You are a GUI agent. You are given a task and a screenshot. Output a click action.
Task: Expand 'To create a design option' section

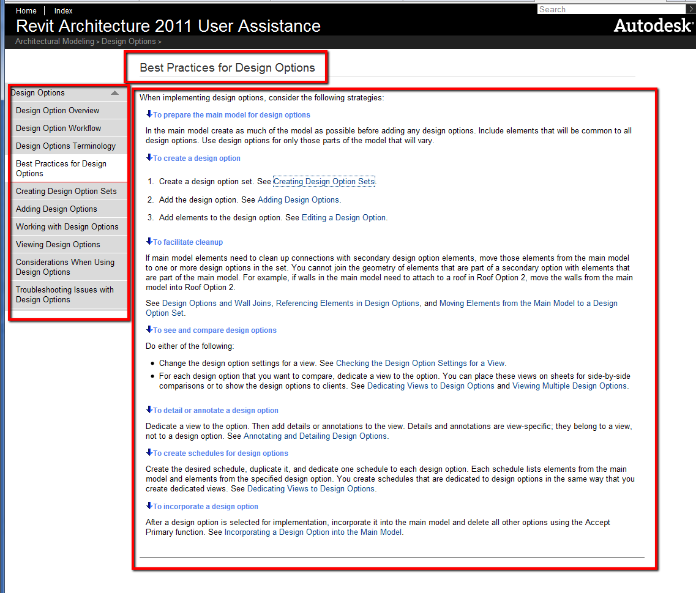click(x=193, y=158)
